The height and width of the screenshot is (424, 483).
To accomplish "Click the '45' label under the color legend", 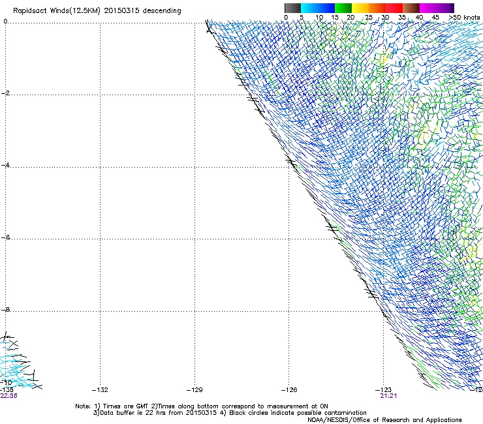I will pos(435,18).
